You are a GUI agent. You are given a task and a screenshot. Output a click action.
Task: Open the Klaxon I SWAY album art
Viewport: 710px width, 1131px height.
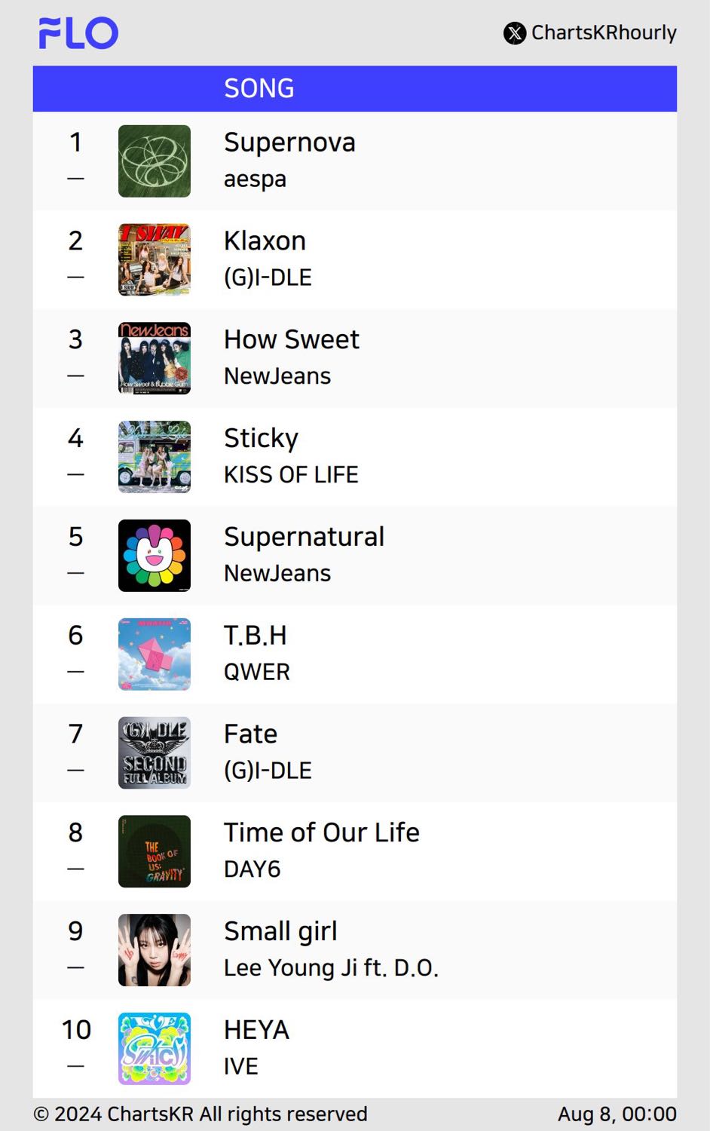coord(155,260)
